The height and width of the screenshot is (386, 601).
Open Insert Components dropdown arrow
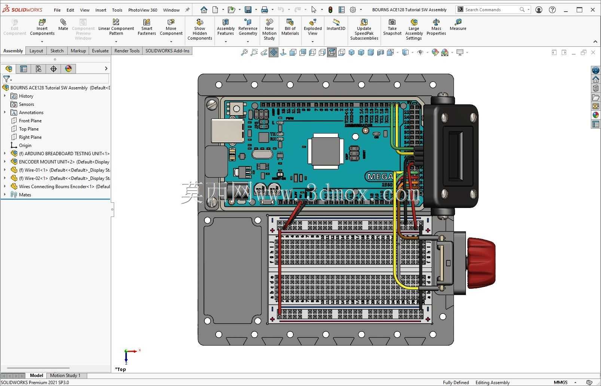click(x=42, y=42)
